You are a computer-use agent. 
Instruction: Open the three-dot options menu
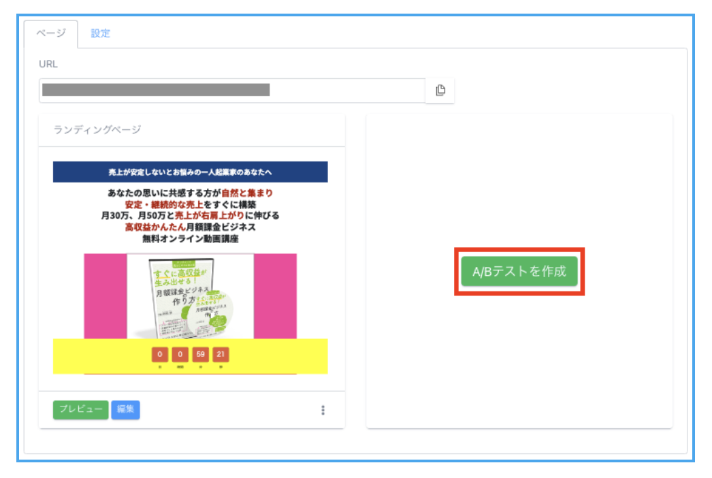(323, 410)
